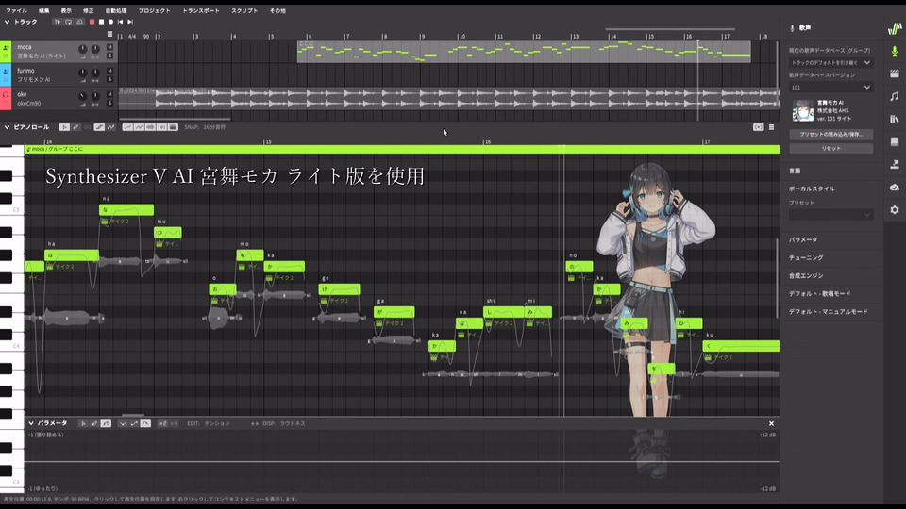Viewport: 906px width, 509px height.
Task: Select the pencil tool in parameter panel toolbar
Action: (x=94, y=423)
